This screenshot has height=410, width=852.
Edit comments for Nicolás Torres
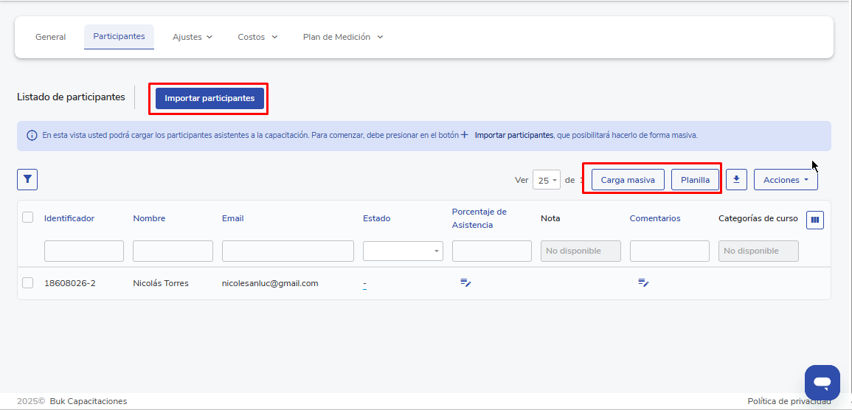pos(643,283)
